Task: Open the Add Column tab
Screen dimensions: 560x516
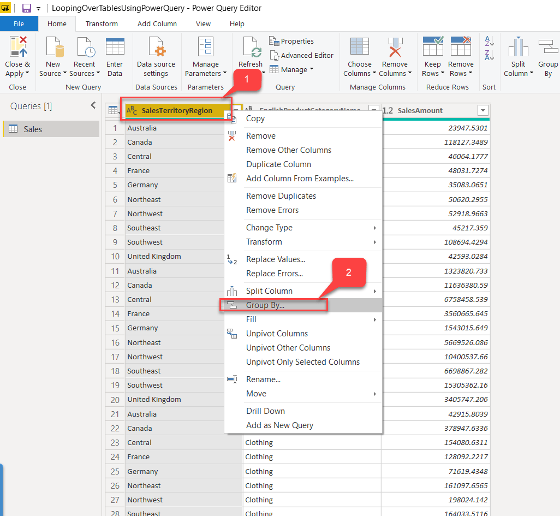Action: pos(157,24)
